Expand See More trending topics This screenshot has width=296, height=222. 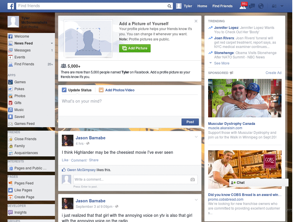pyautogui.click(x=222, y=63)
